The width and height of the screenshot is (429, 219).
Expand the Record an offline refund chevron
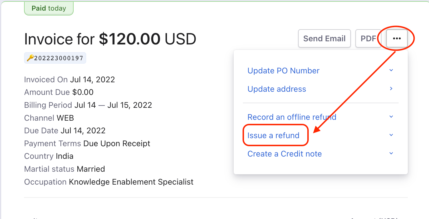(391, 117)
